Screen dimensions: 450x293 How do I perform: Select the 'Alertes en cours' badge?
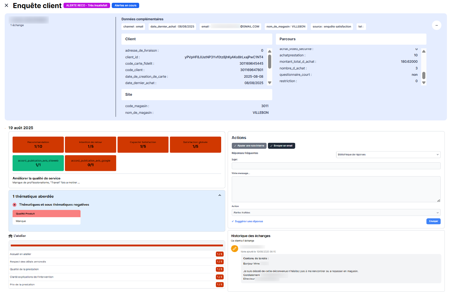tap(125, 6)
